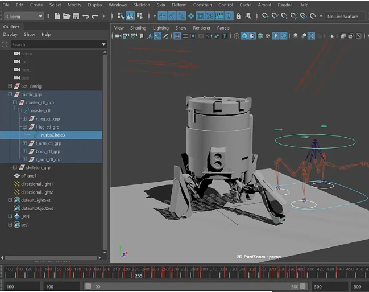Click the nurbs curve icon beside master_ctl

pos(26,111)
